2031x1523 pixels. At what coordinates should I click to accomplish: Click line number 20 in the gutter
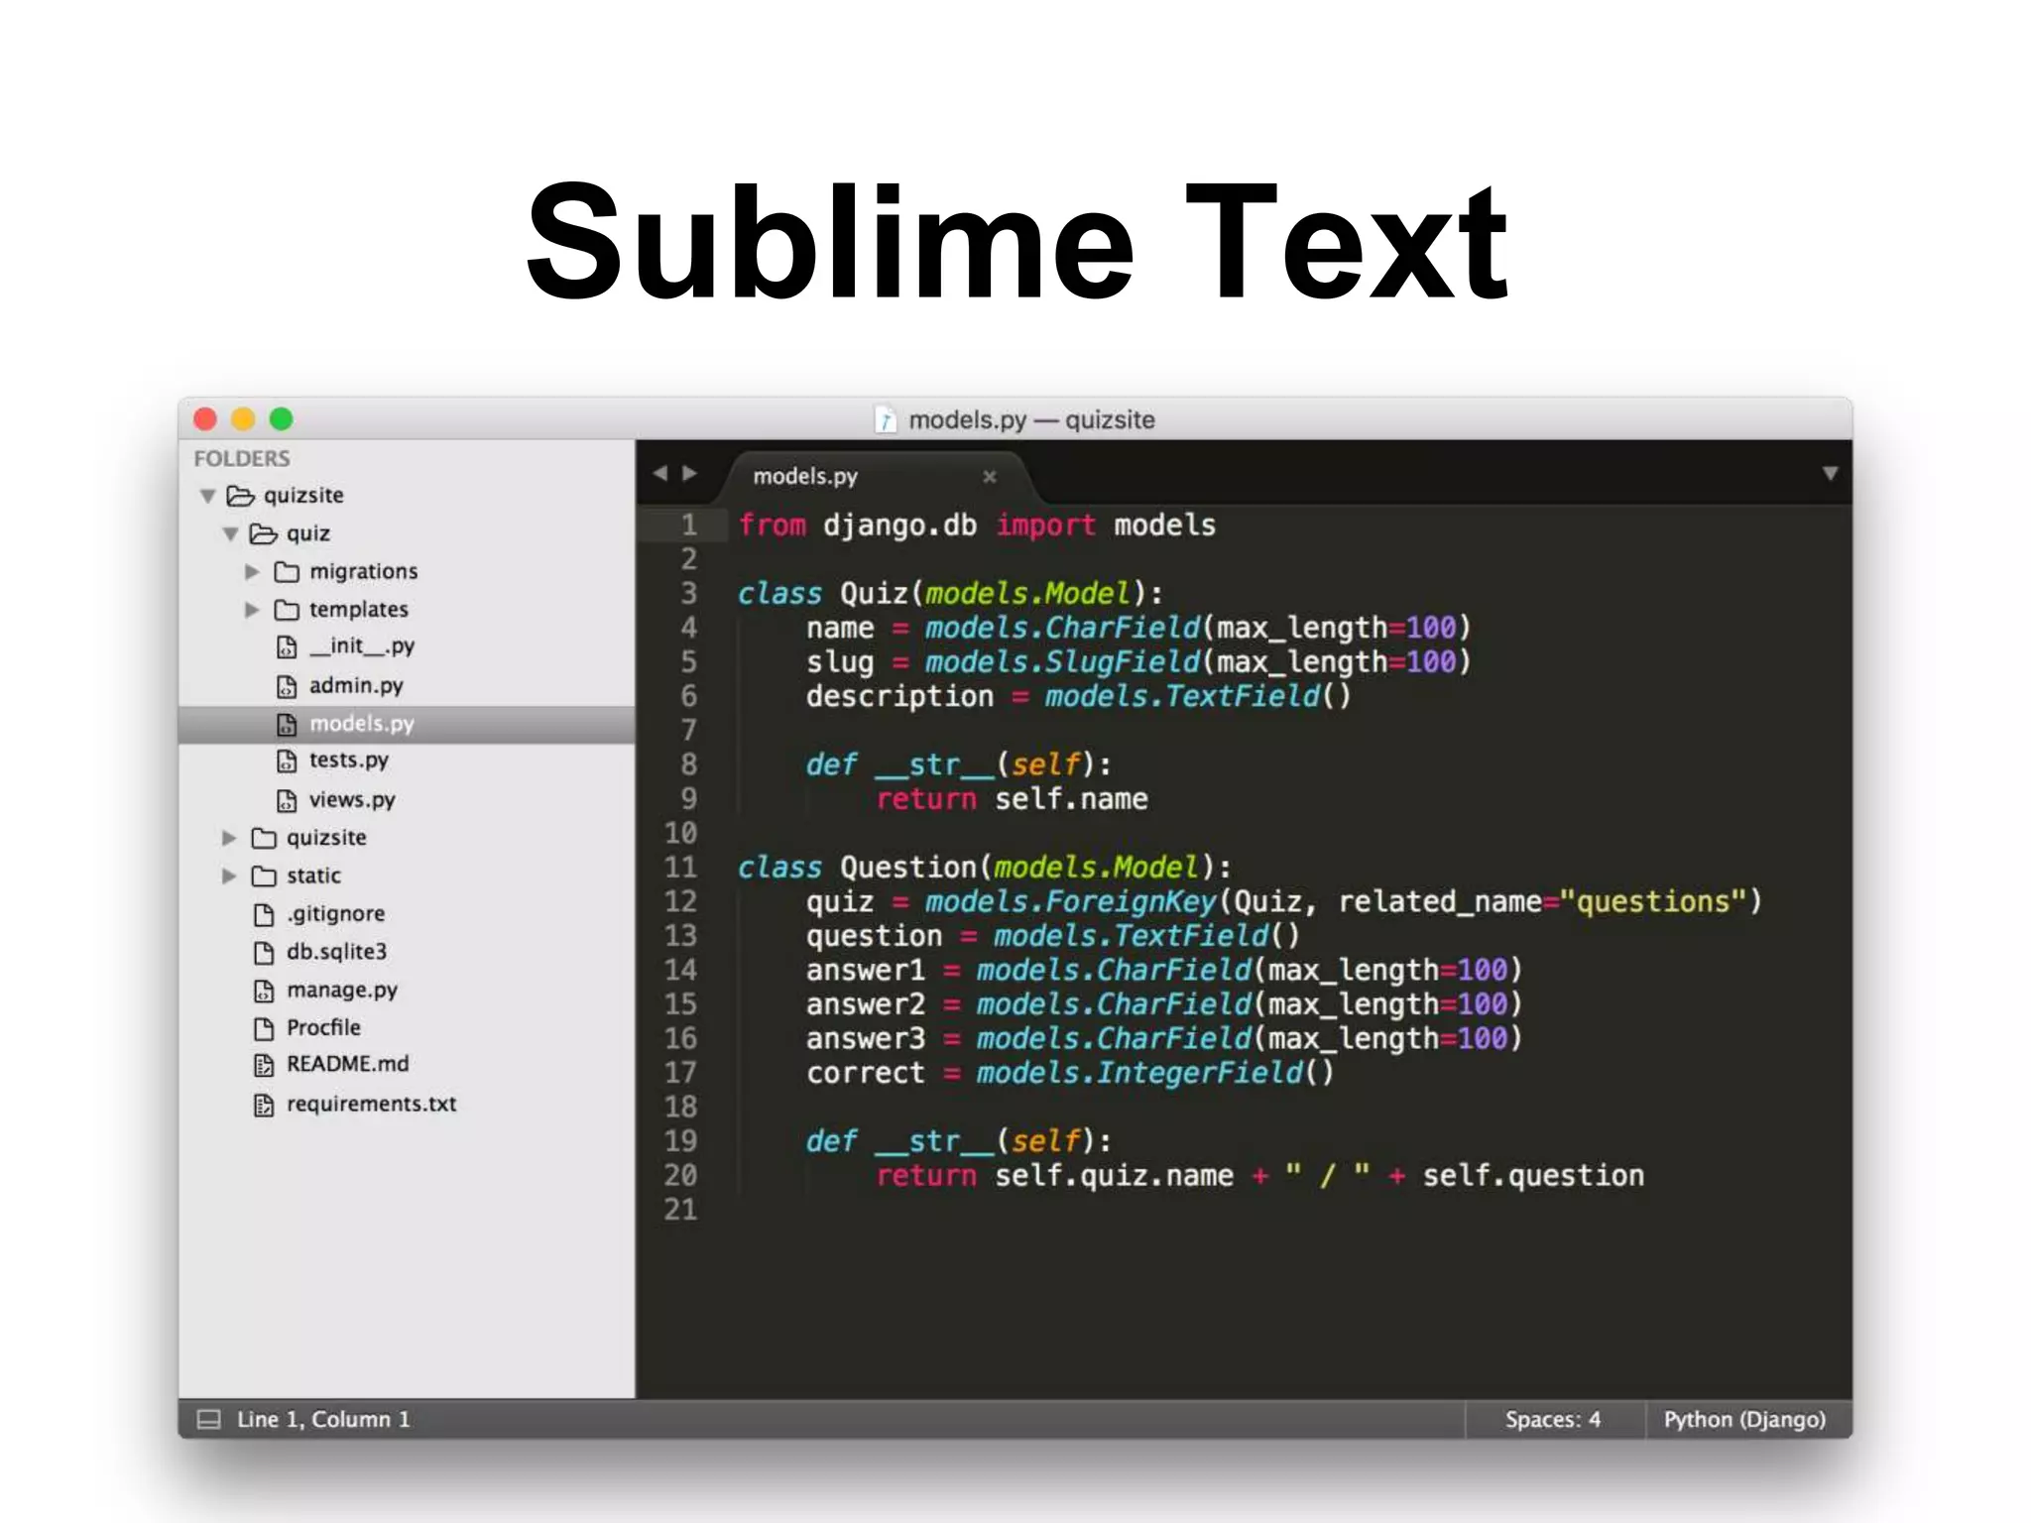[x=680, y=1176]
